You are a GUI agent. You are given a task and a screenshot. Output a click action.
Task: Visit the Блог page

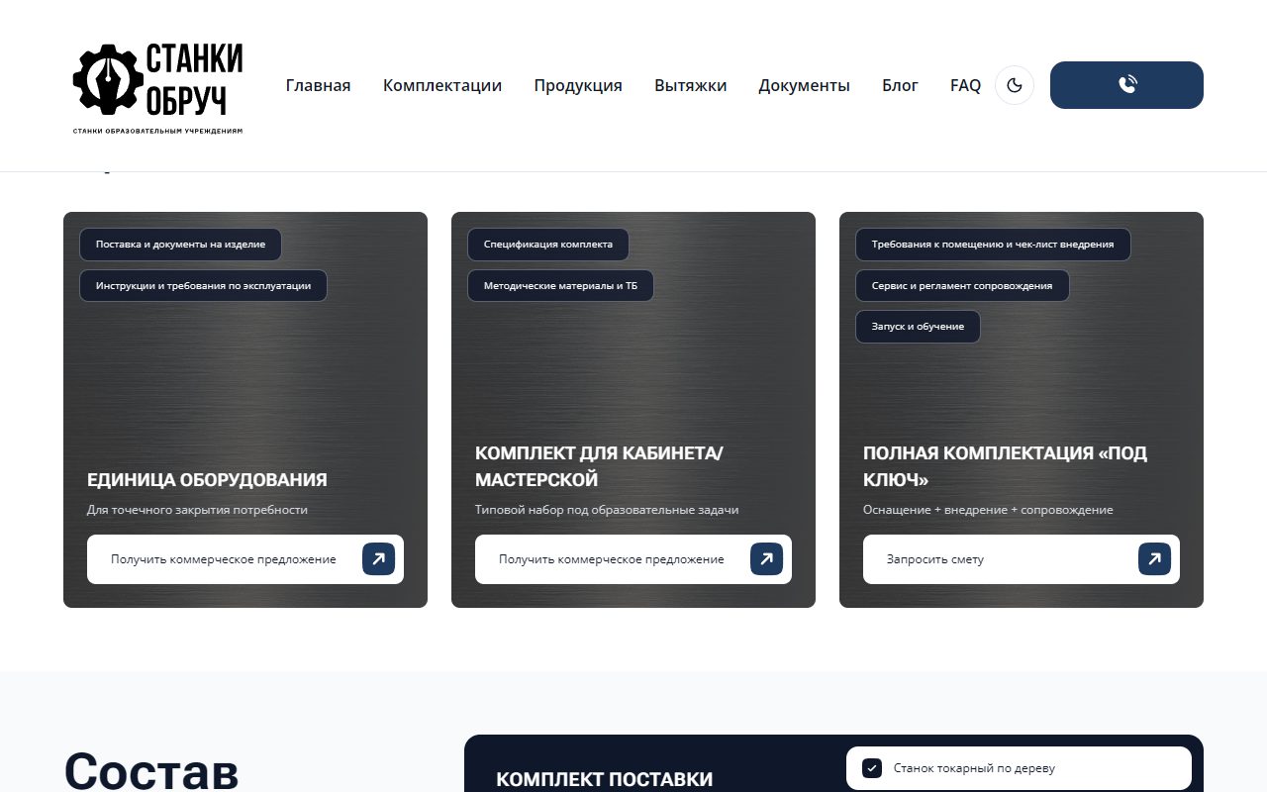[x=900, y=85]
